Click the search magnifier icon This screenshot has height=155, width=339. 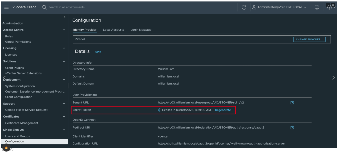(x=44, y=7)
